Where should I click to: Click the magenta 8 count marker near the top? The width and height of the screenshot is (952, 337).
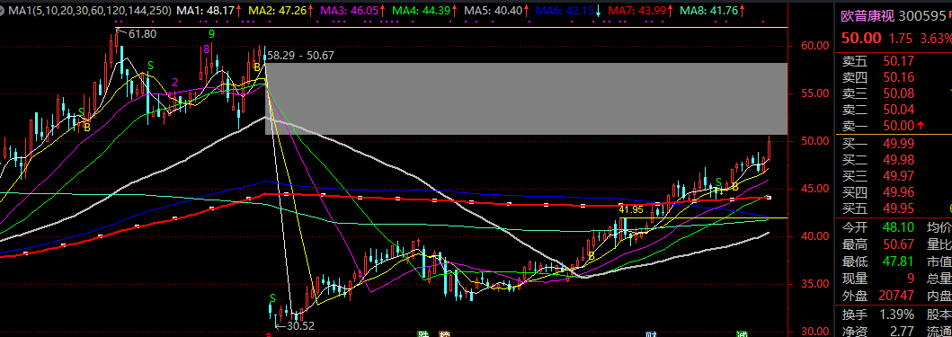click(x=207, y=49)
